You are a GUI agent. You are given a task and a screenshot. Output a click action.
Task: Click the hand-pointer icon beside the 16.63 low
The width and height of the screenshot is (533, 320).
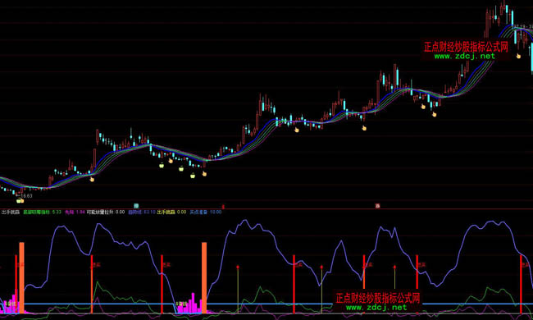point(22,201)
